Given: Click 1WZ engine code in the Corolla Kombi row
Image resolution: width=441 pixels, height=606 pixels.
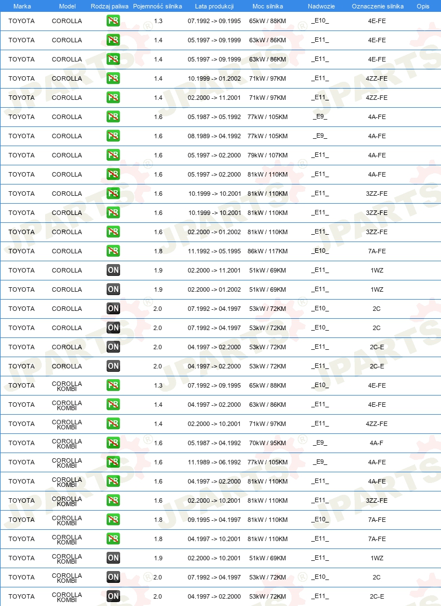Looking at the screenshot, I should tap(377, 558).
